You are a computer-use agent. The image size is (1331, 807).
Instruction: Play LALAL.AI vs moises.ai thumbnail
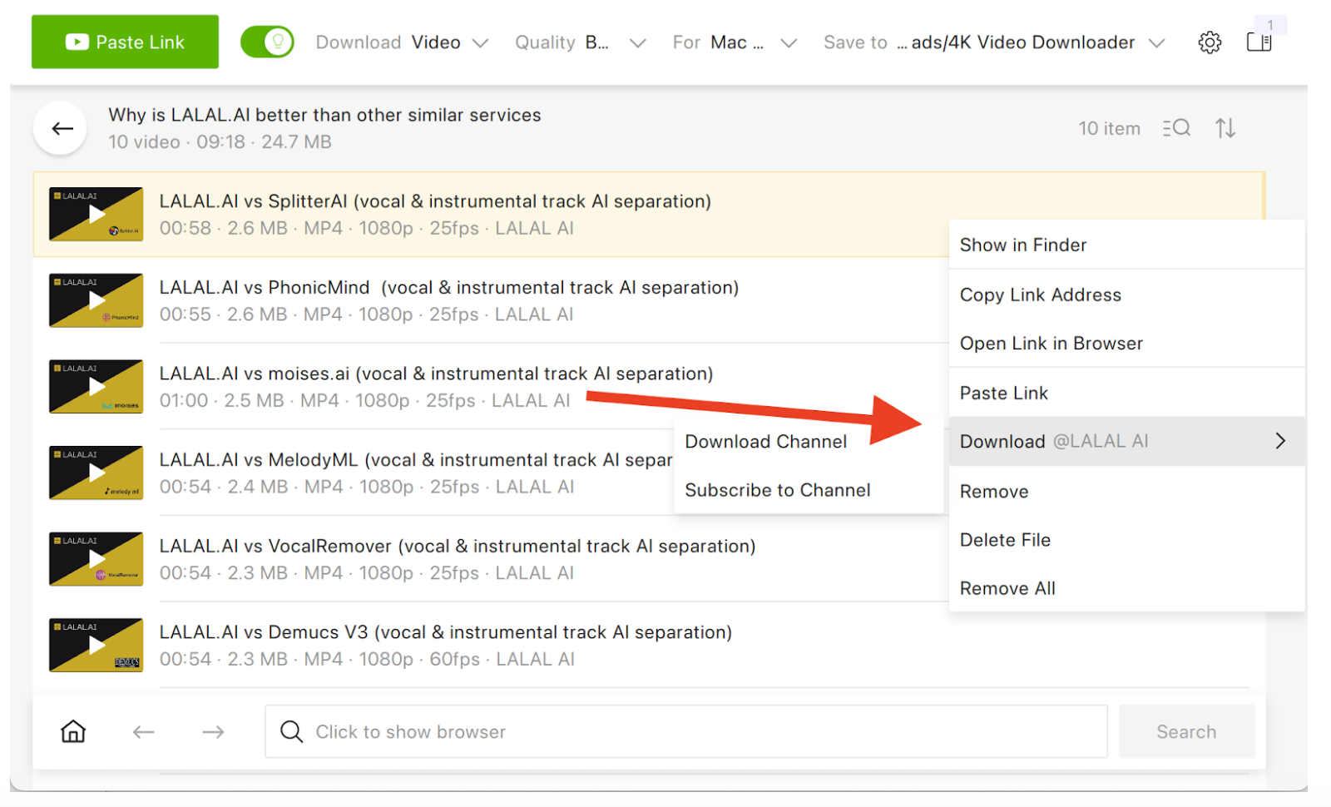(96, 386)
